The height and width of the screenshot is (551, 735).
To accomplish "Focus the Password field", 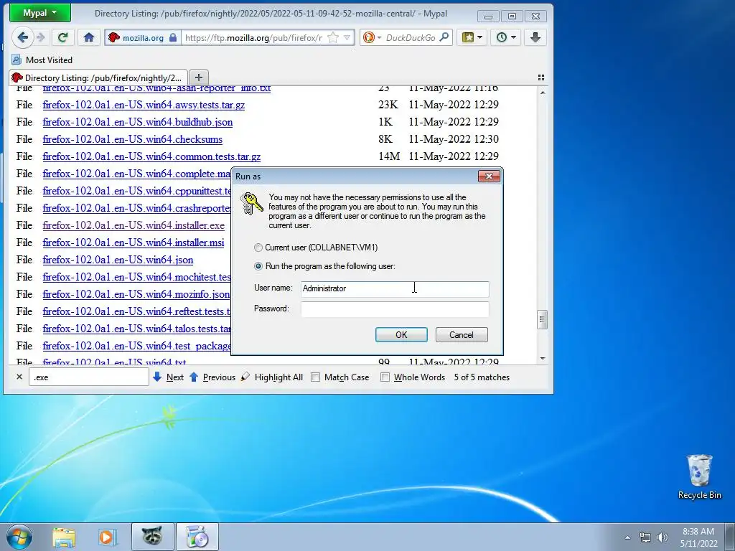I will pos(395,309).
